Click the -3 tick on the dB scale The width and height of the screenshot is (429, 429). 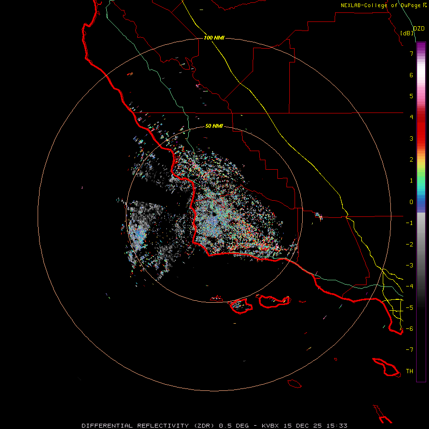(x=409, y=266)
